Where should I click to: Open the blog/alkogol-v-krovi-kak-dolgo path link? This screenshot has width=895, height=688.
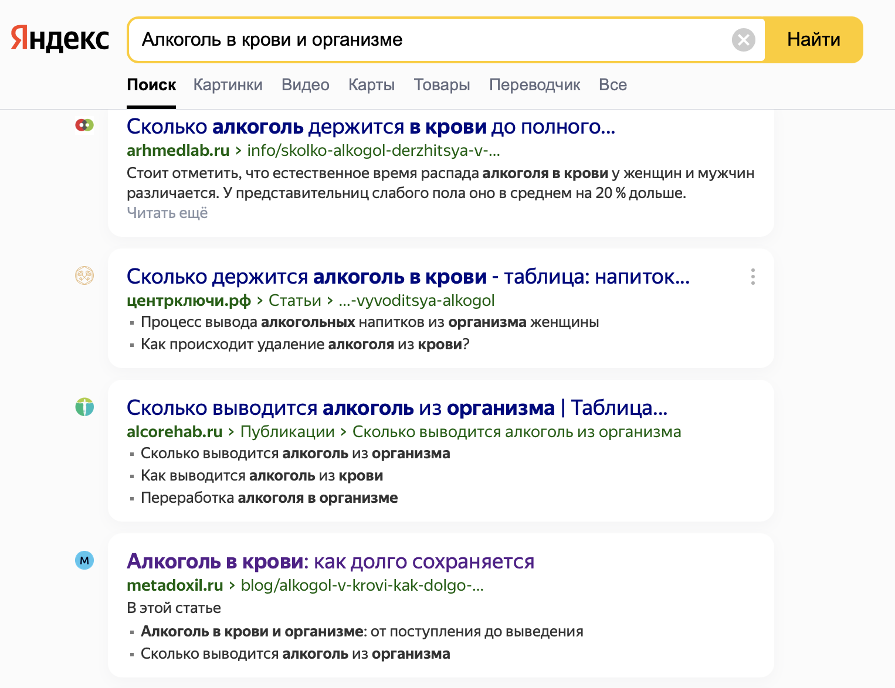[362, 585]
